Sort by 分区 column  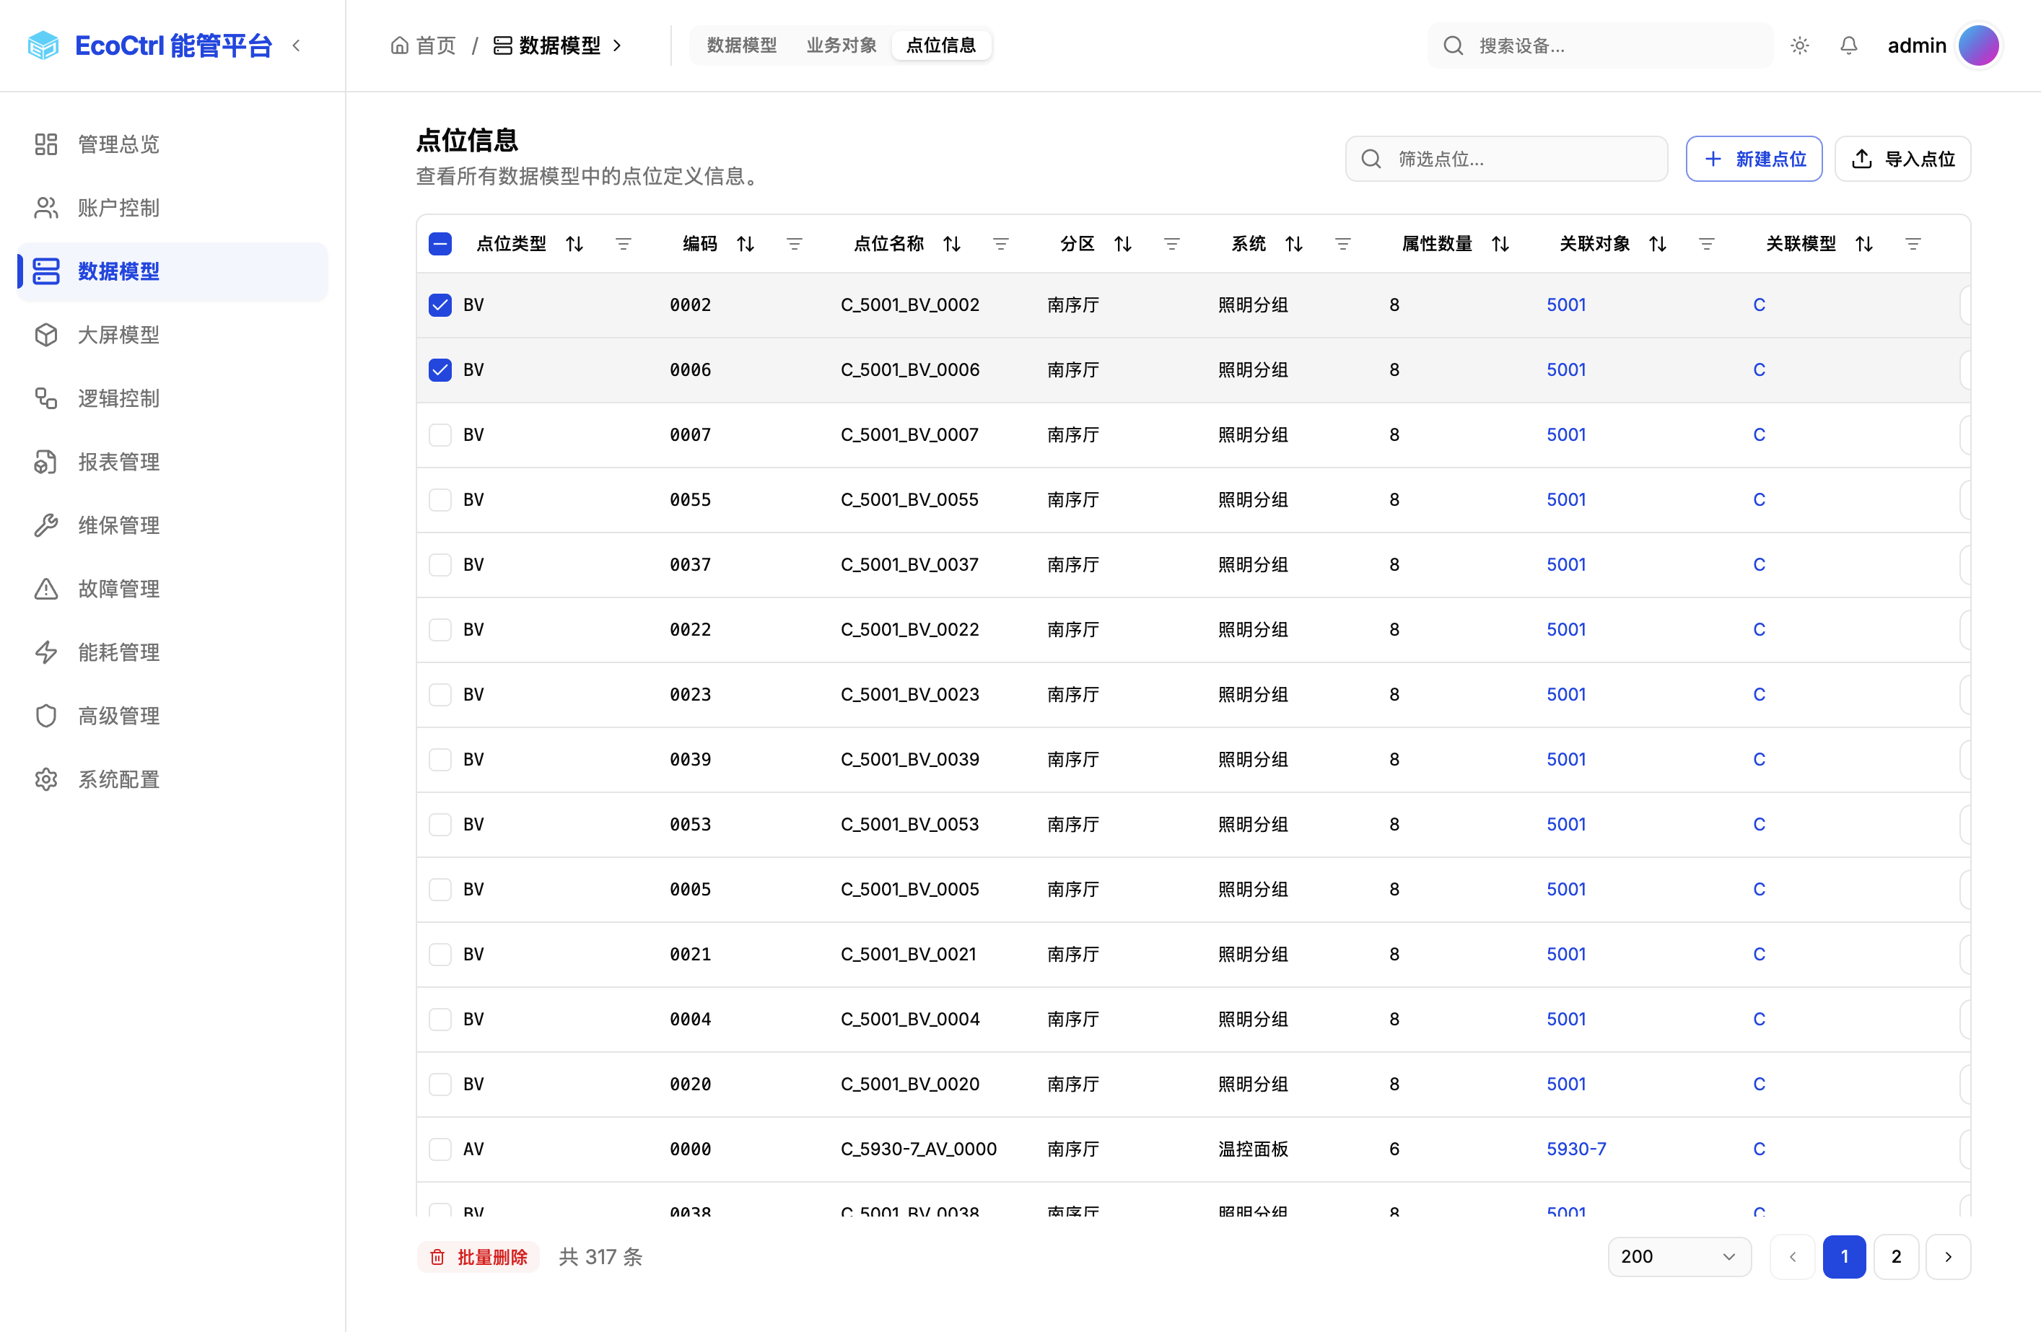pos(1122,245)
